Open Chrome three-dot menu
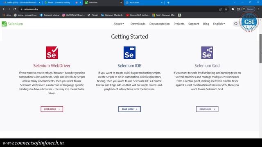262x147 pixels. pos(258,9)
